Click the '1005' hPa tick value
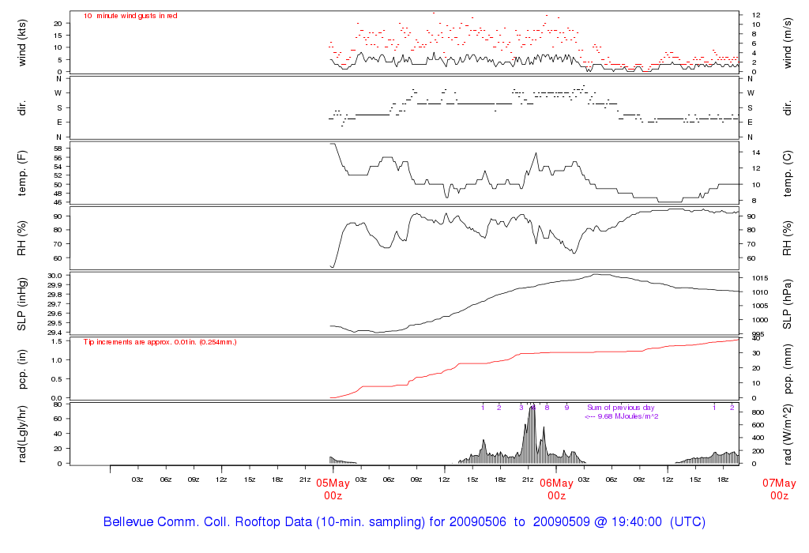This screenshot has height=553, width=809. coord(759,306)
